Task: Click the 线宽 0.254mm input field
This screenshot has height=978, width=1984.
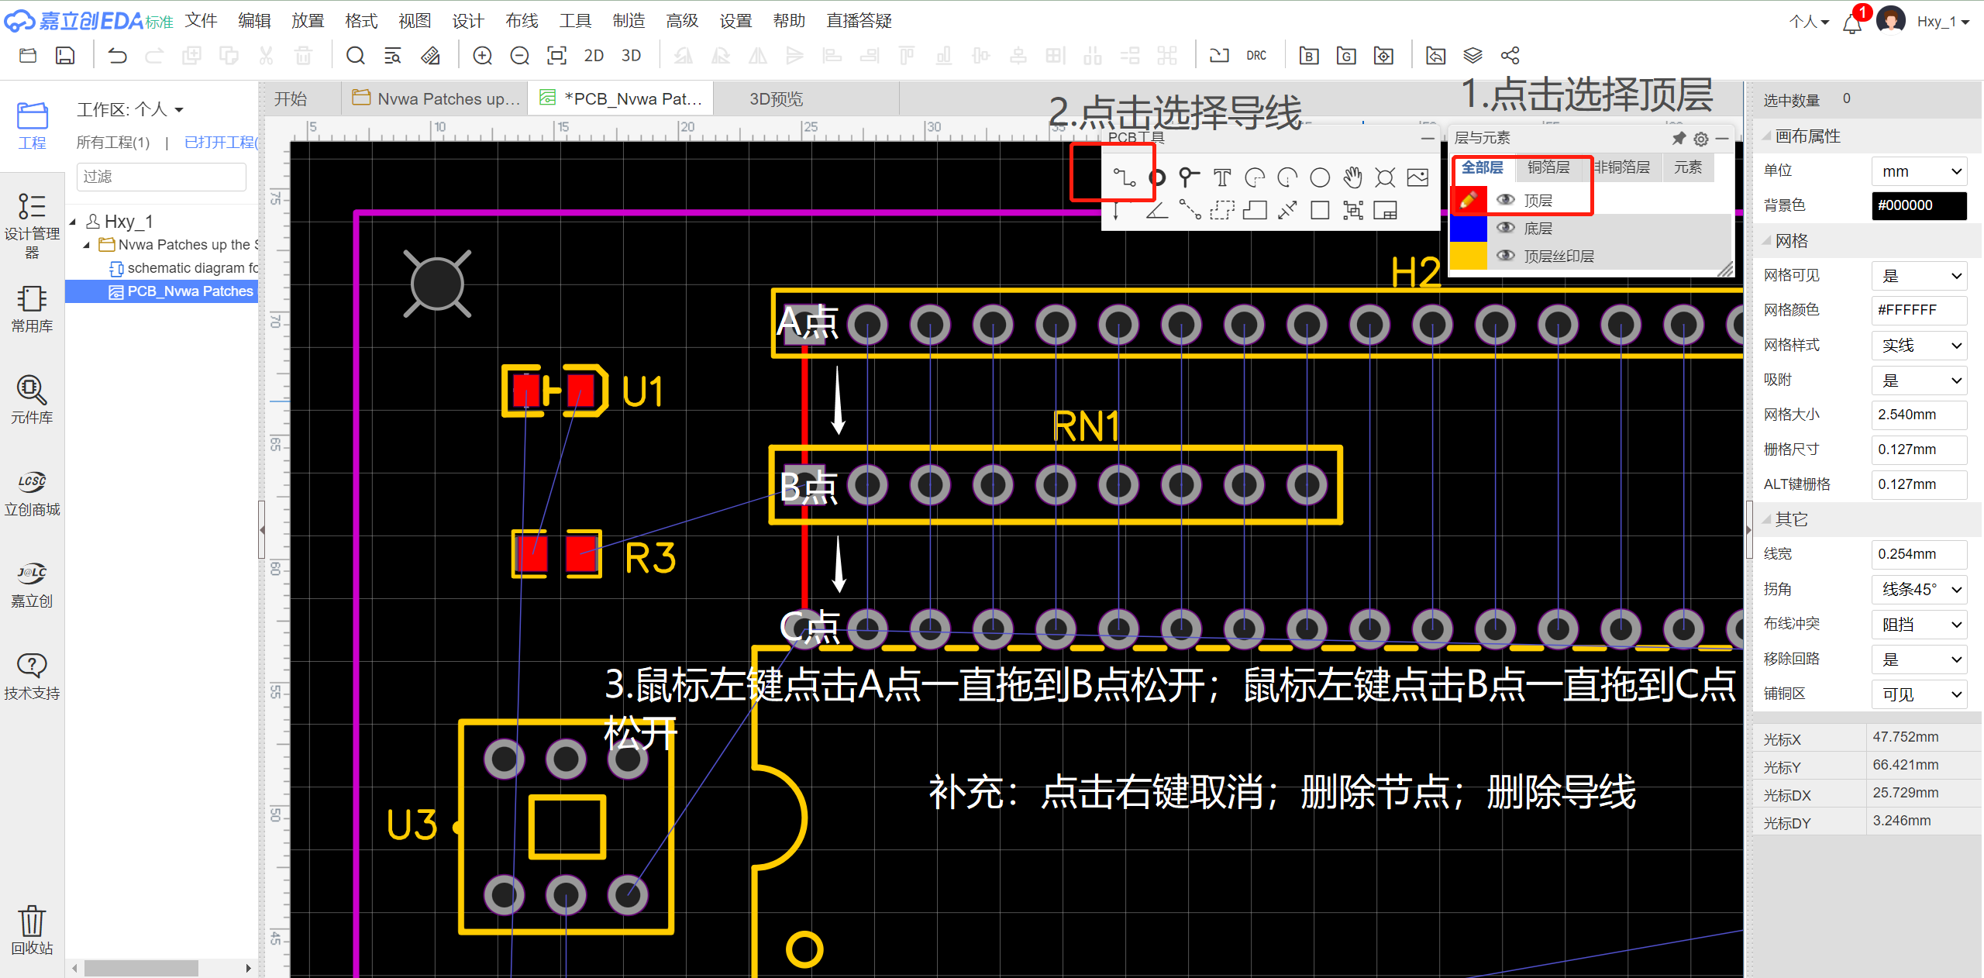Action: (x=1919, y=555)
